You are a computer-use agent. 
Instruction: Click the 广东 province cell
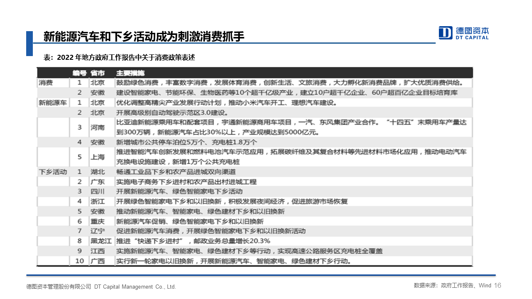click(x=97, y=181)
